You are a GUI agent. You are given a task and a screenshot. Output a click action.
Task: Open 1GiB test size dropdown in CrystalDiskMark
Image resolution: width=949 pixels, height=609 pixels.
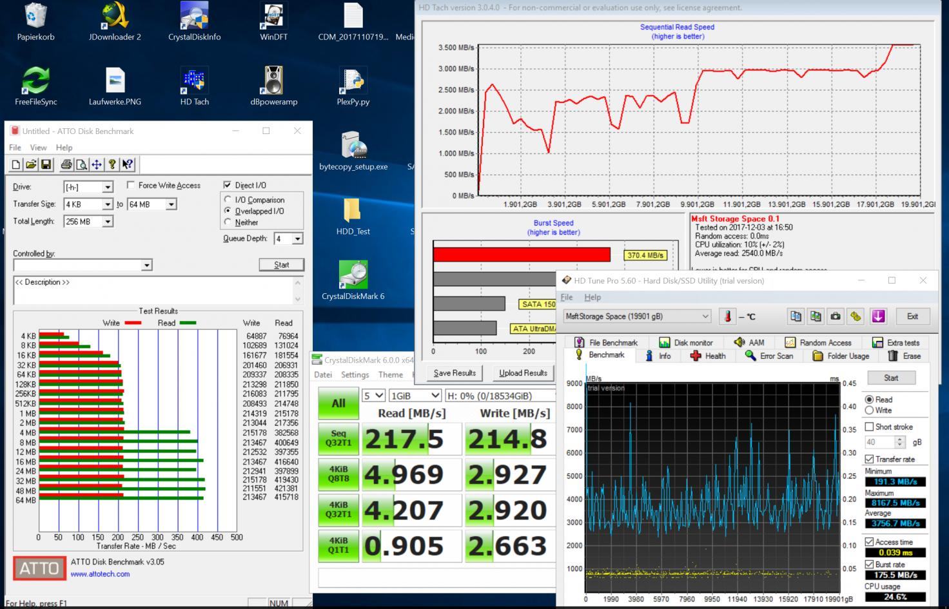point(415,395)
